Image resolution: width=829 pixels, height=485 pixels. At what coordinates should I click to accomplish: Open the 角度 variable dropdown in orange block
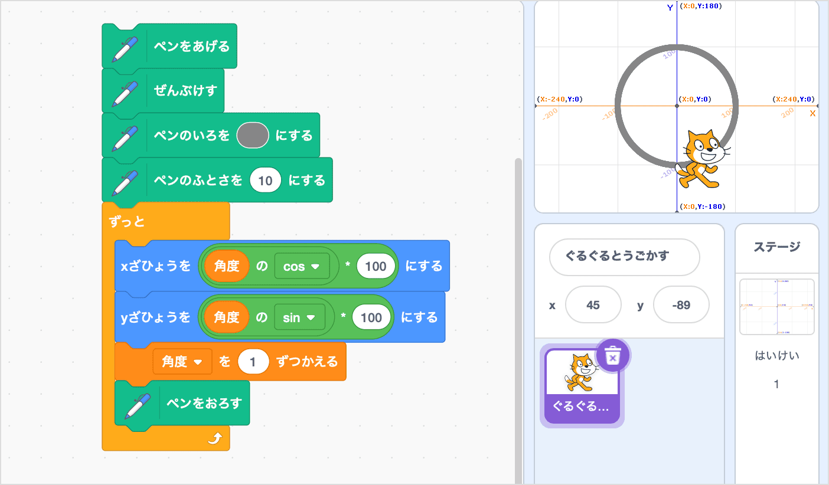[x=182, y=362]
